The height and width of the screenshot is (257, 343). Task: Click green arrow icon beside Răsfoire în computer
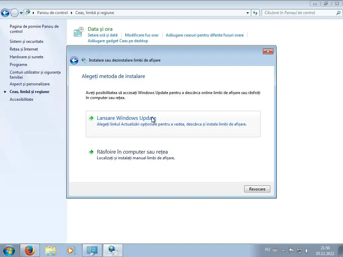[91, 152]
